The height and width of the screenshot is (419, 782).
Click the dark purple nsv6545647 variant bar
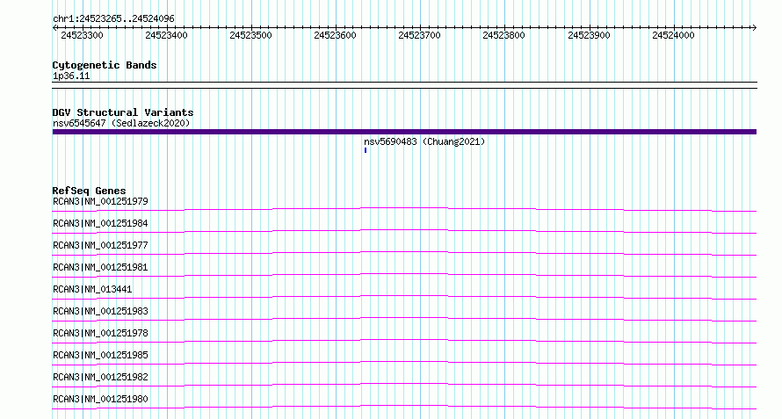pos(404,132)
